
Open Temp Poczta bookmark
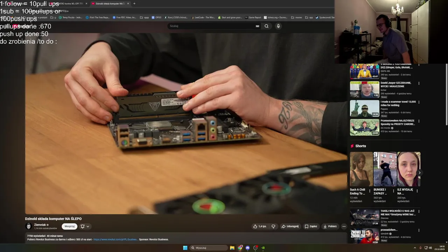click(70, 17)
